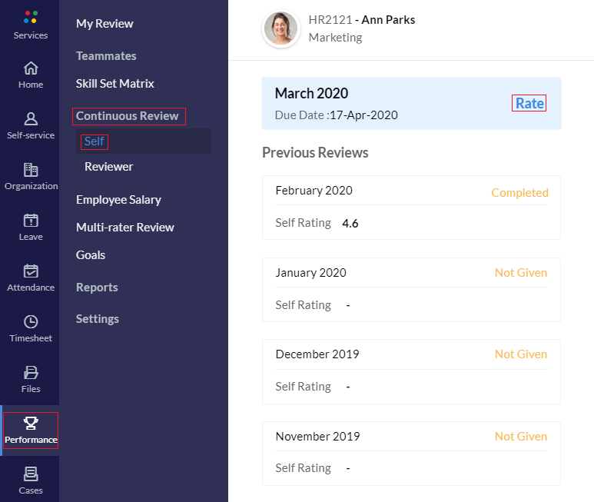
Task: Open the February 2020 previous review
Action: point(411,208)
